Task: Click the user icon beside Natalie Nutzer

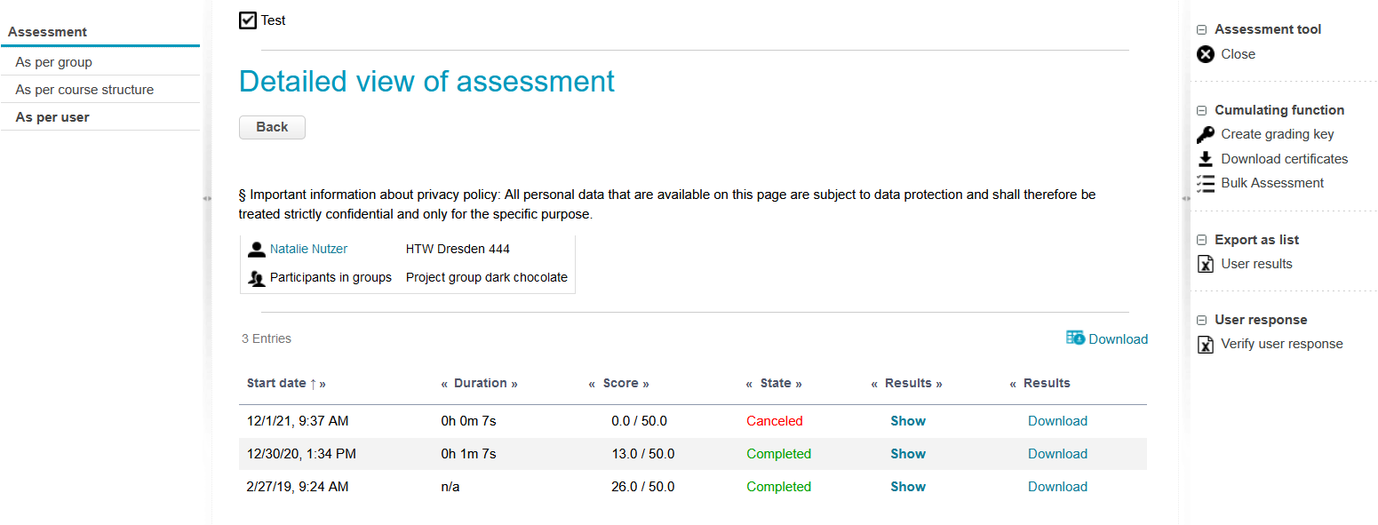Action: 257,250
